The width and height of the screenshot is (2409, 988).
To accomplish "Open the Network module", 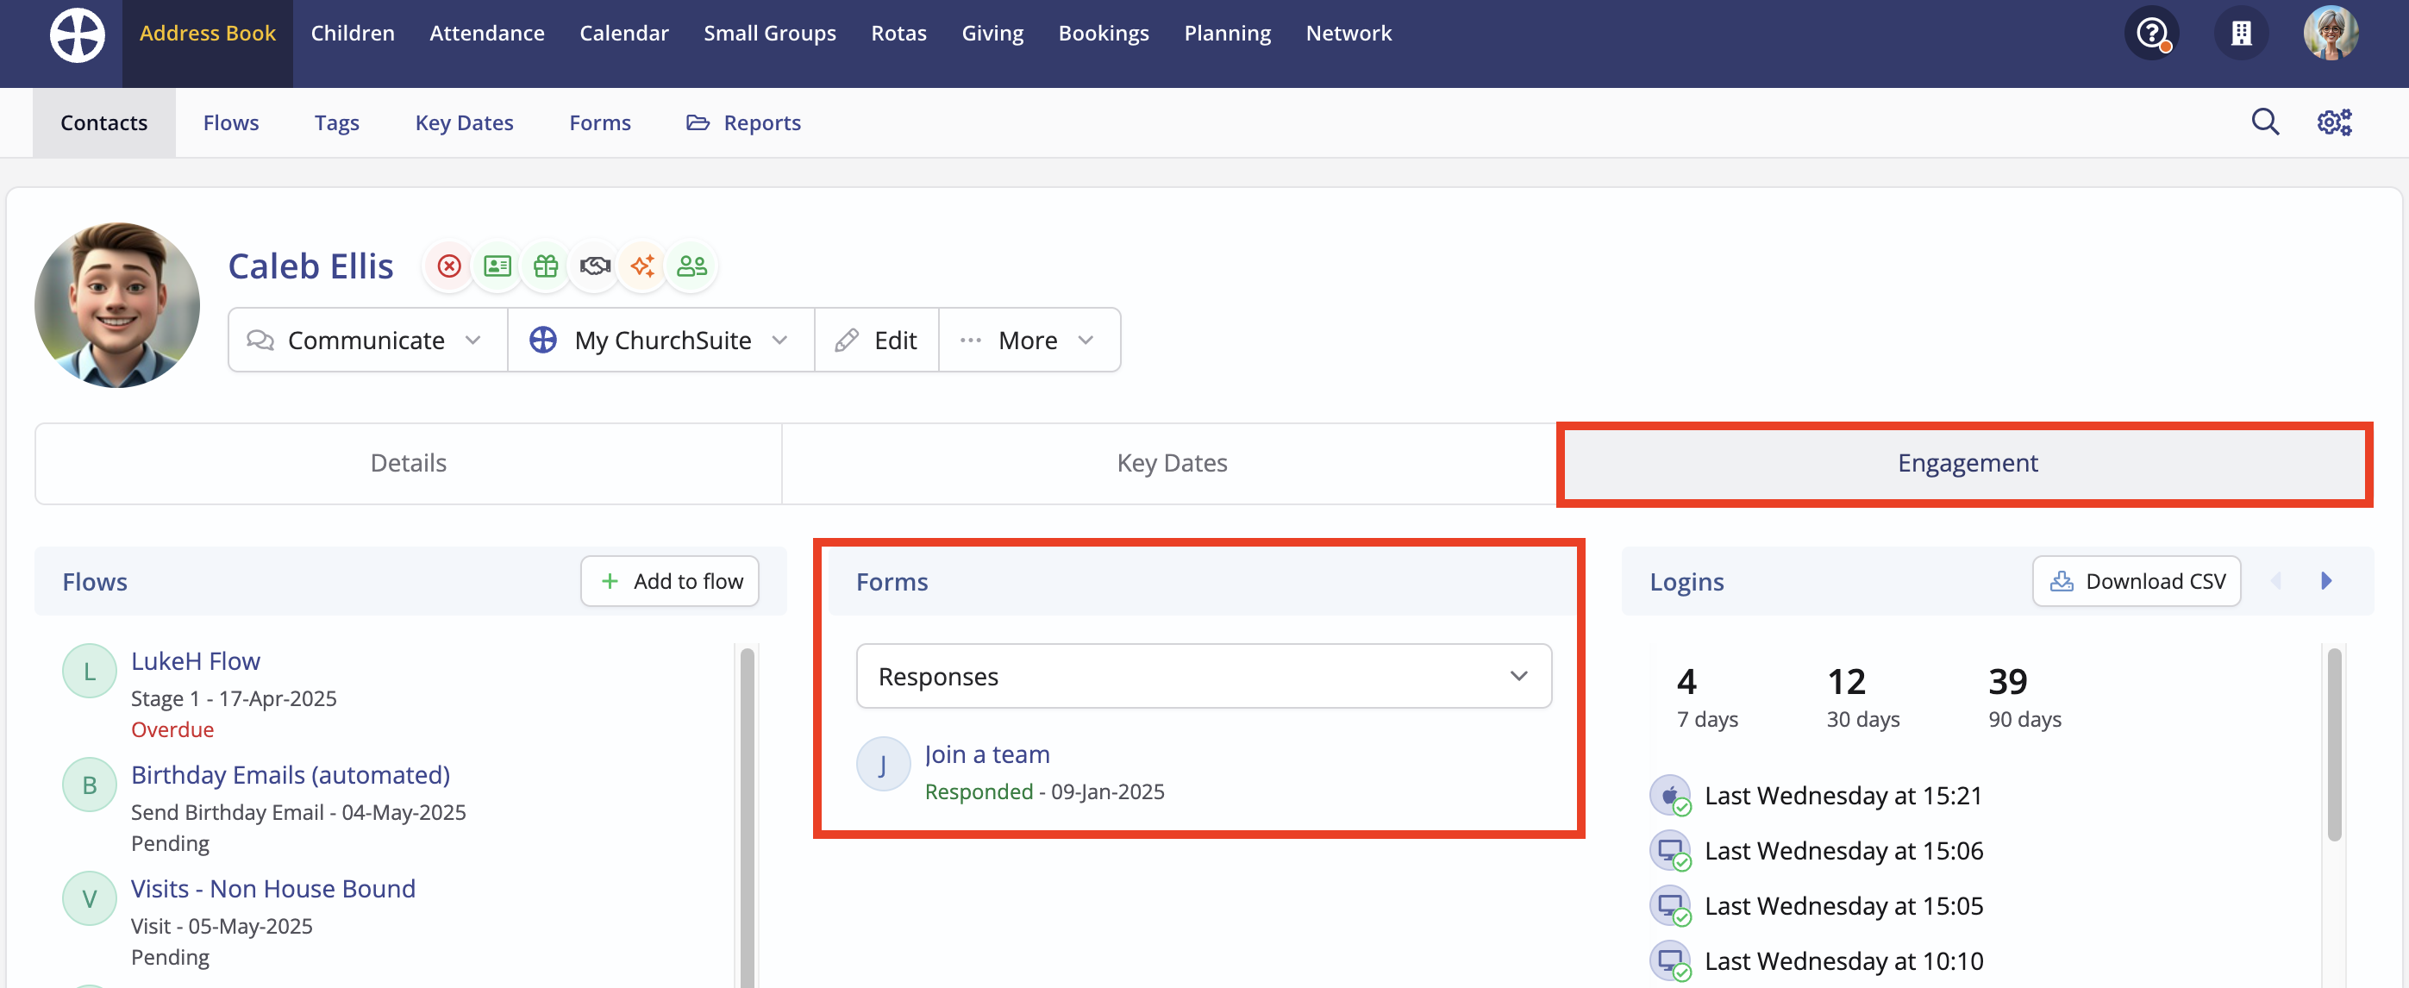I will tap(1348, 34).
